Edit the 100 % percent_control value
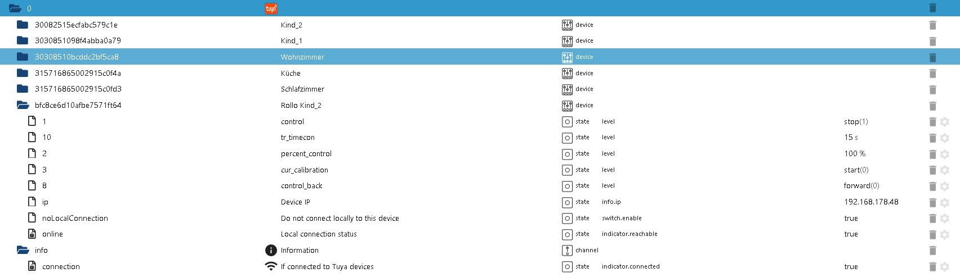The height and width of the screenshot is (277, 960). [x=854, y=154]
